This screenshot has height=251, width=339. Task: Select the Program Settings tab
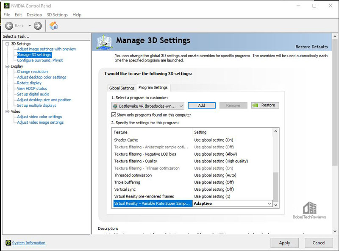click(153, 87)
